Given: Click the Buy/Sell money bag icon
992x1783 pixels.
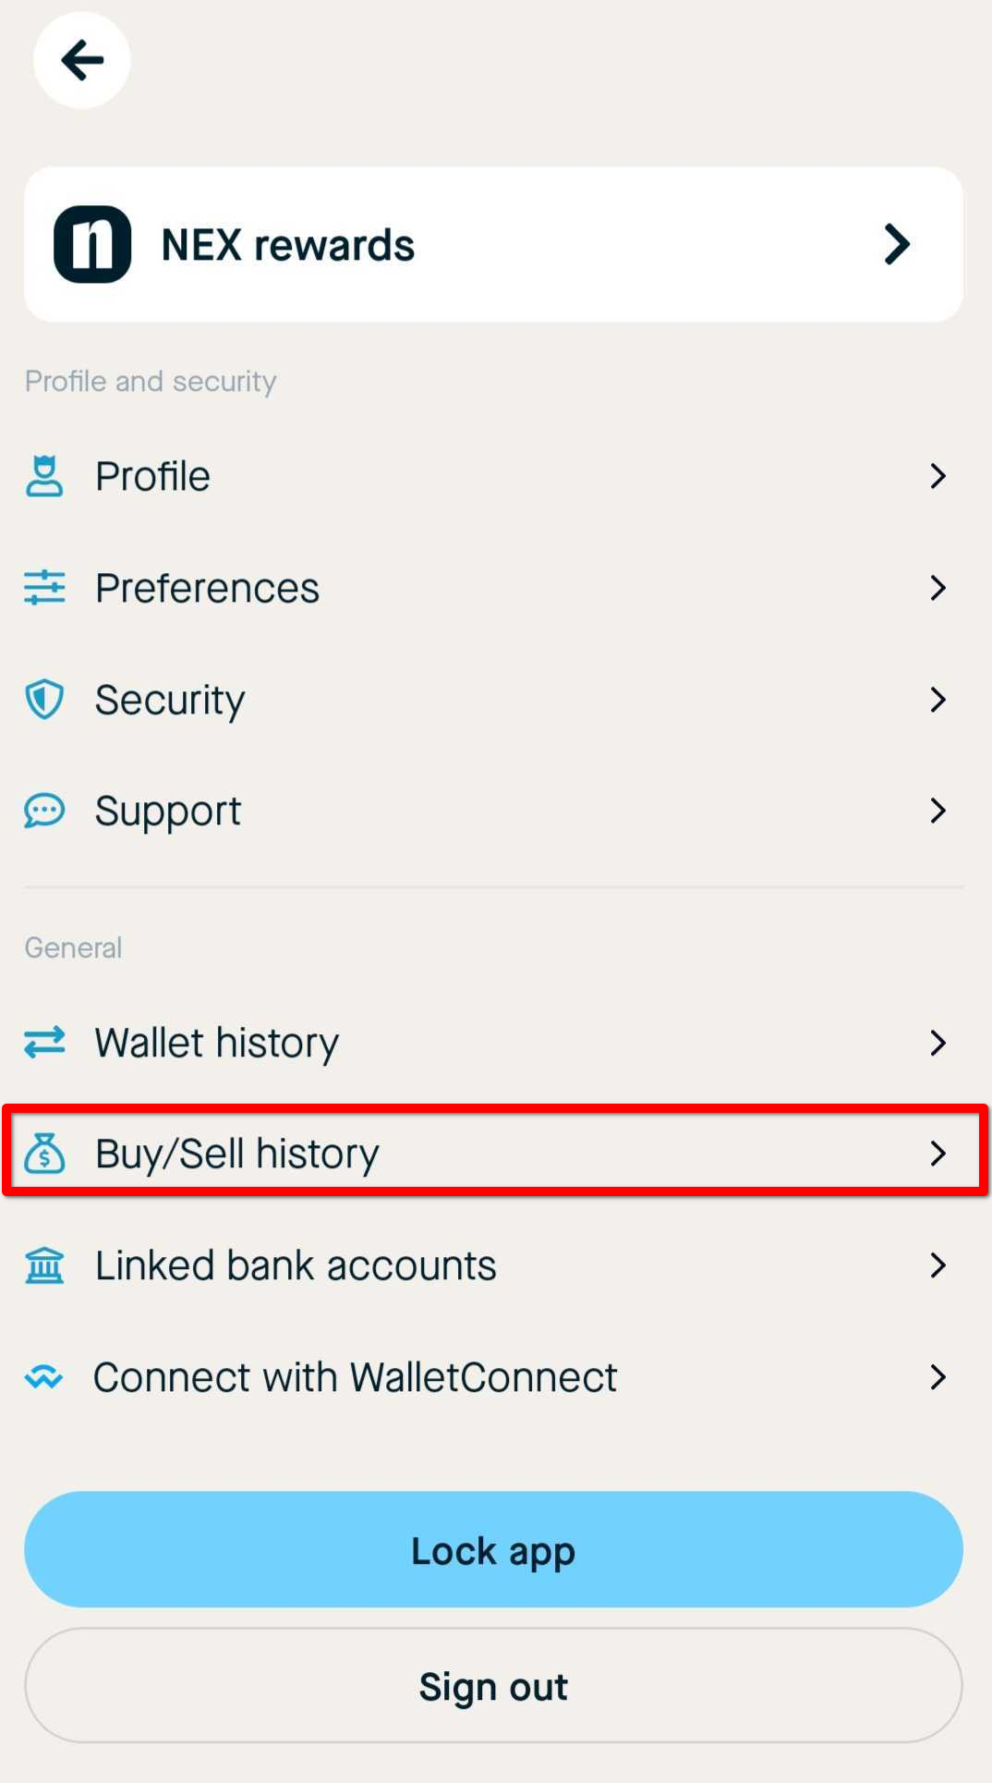Looking at the screenshot, I should coord(44,1154).
